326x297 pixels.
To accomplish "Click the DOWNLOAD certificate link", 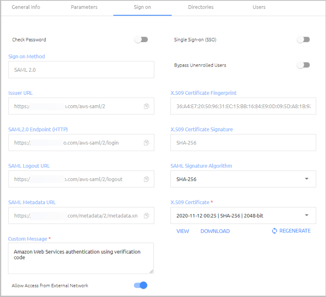I will pos(215,231).
